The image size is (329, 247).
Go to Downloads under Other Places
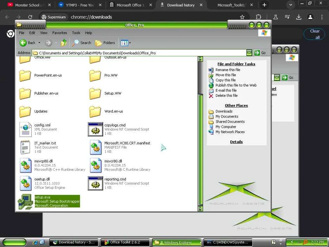(x=224, y=111)
